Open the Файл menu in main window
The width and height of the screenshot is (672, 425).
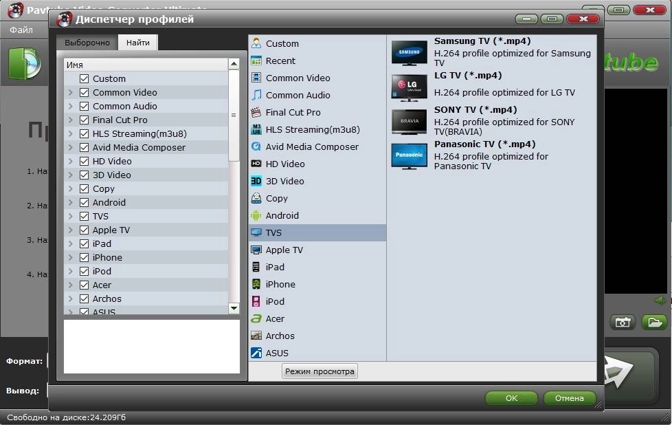[x=21, y=30]
